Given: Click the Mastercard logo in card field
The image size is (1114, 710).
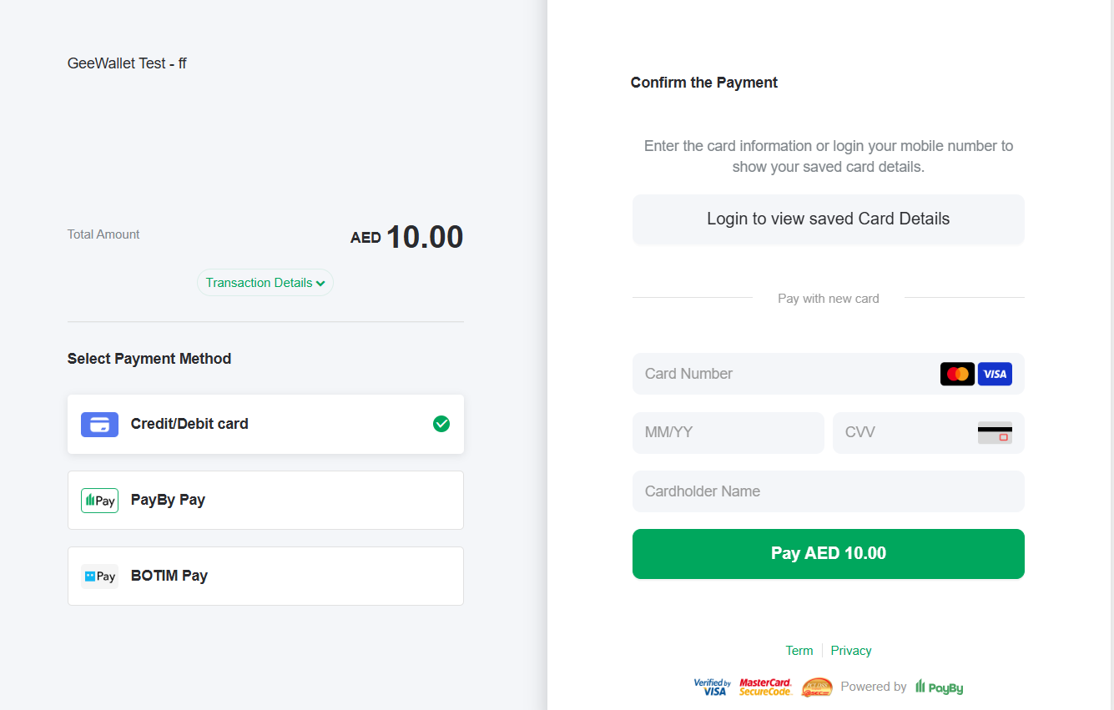Looking at the screenshot, I should coord(957,374).
